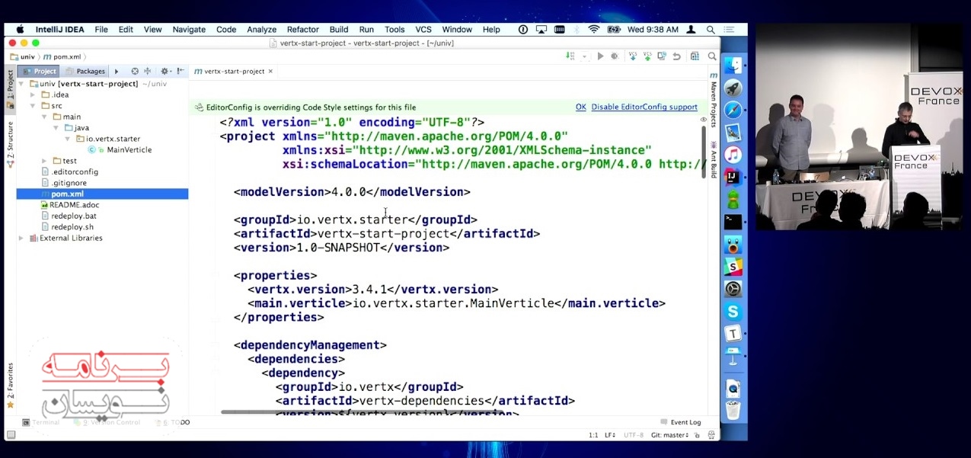The width and height of the screenshot is (971, 458).
Task: Click the next-view arrow beside Packages
Action: 117,71
